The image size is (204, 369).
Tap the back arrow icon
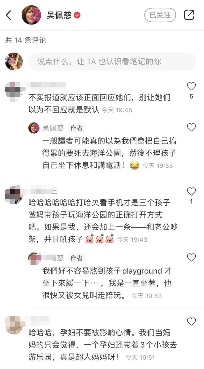click(x=9, y=15)
